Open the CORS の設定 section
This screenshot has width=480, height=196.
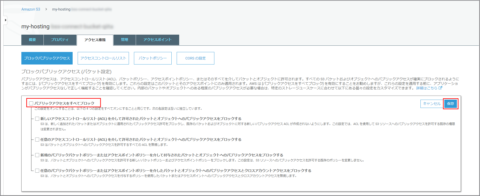point(196,58)
